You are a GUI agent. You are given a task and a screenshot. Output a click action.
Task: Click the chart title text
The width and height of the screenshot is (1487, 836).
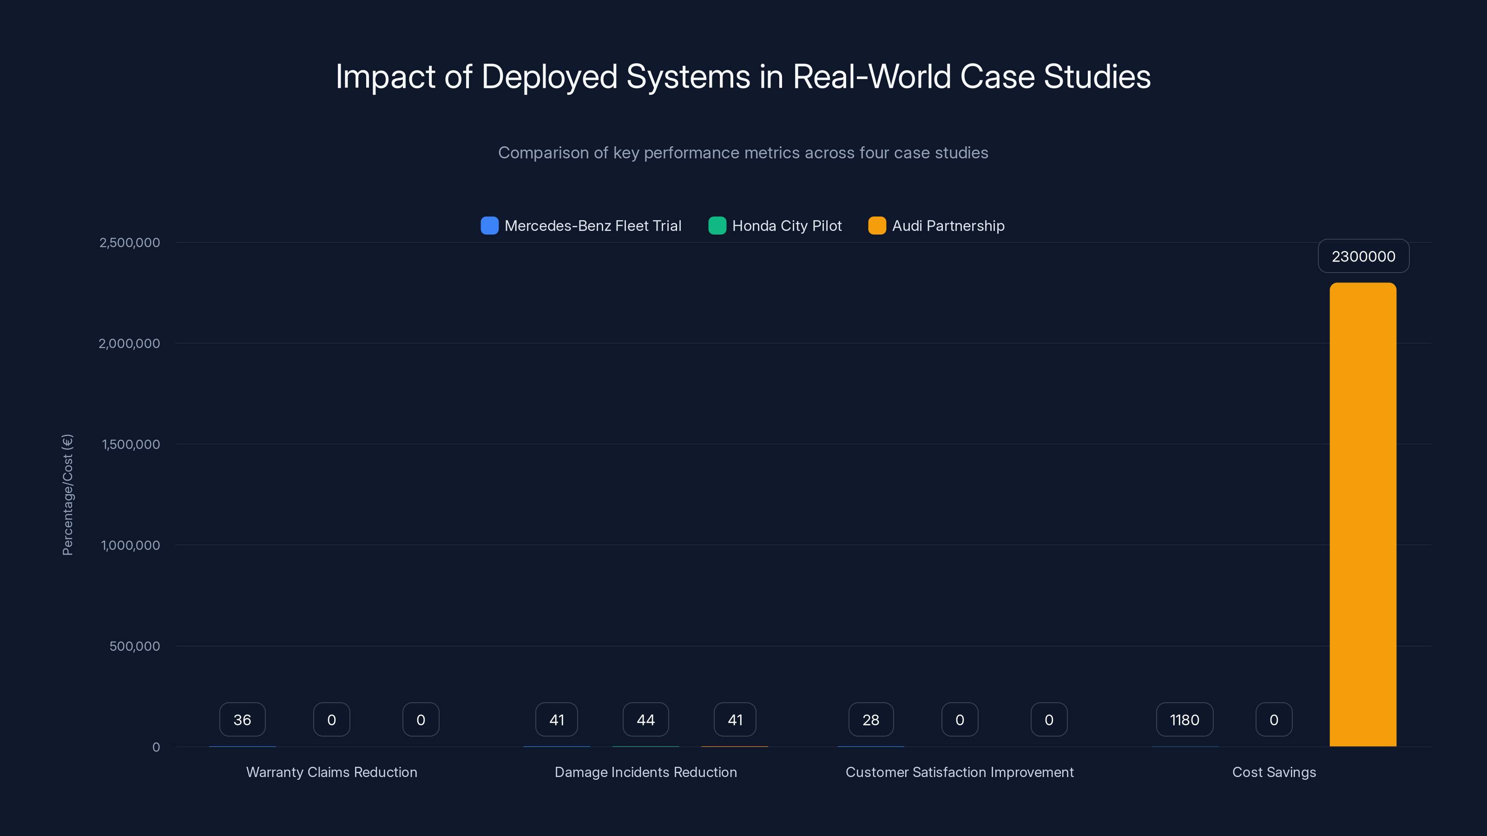(743, 76)
